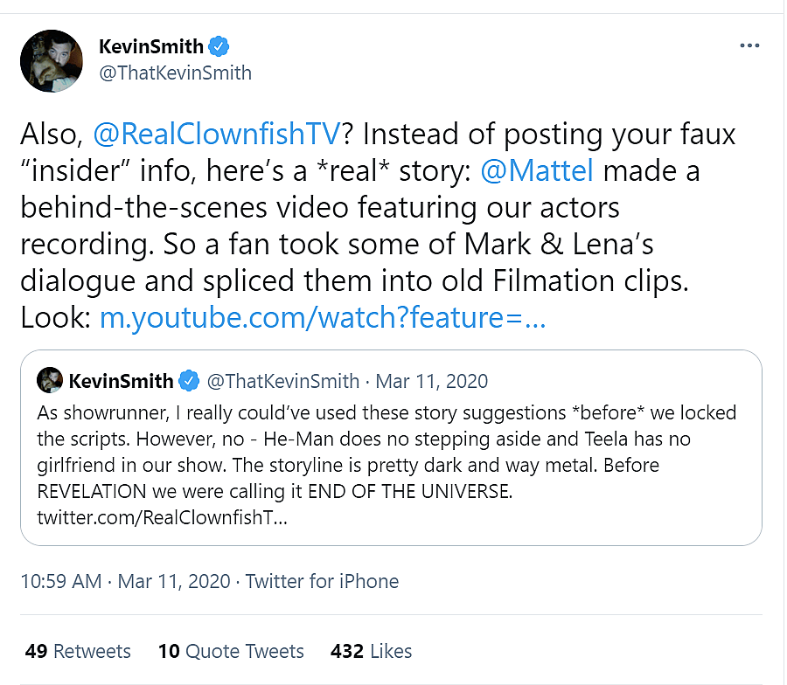Open the @ThatKevinSmith handle at top
This screenshot has width=787, height=685.
[175, 73]
